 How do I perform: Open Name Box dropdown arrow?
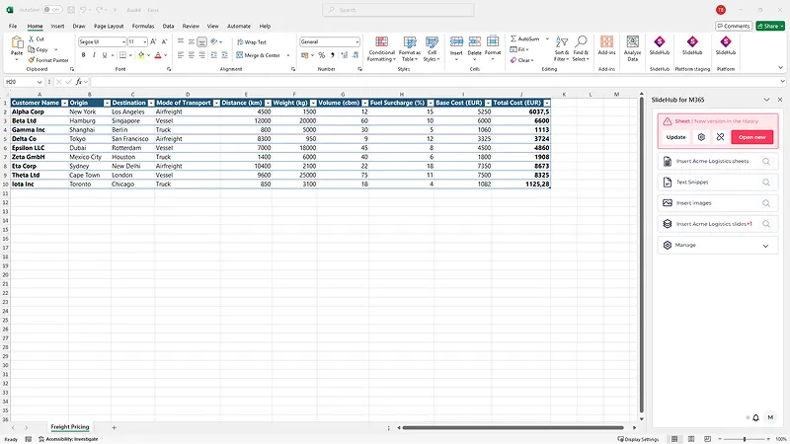tap(39, 82)
